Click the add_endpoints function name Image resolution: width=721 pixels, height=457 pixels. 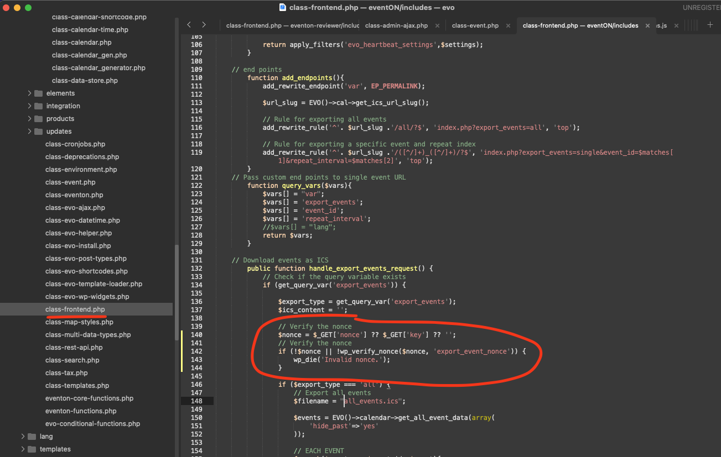tap(307, 78)
